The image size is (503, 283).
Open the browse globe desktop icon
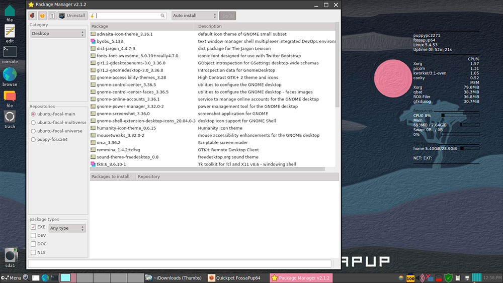[x=10, y=77]
